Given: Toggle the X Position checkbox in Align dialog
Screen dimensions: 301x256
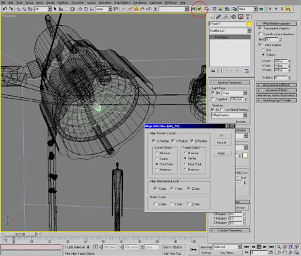Looking at the screenshot, I should click(154, 141).
